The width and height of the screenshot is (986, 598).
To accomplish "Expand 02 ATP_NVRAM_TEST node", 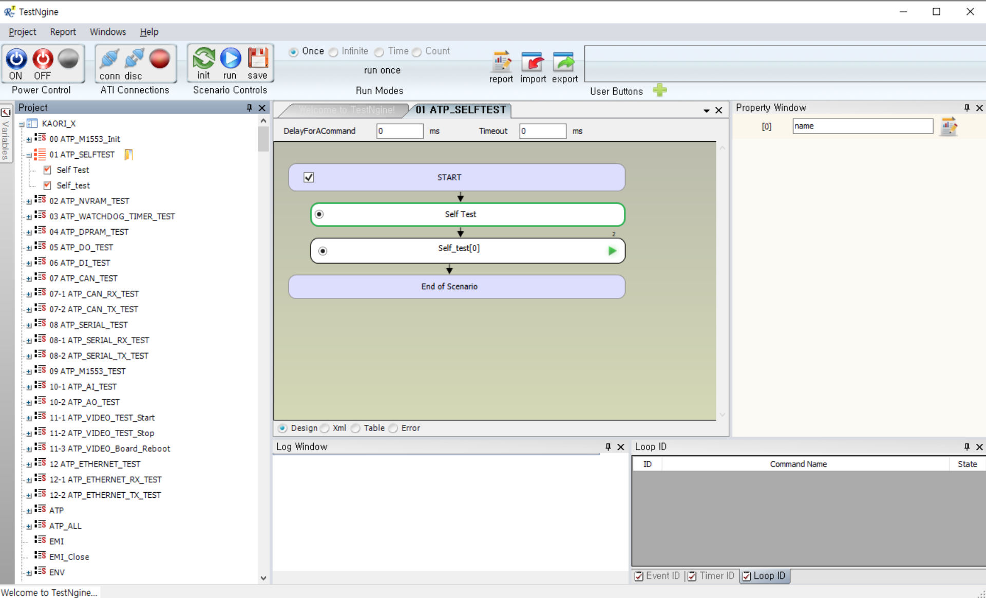I will tap(29, 201).
